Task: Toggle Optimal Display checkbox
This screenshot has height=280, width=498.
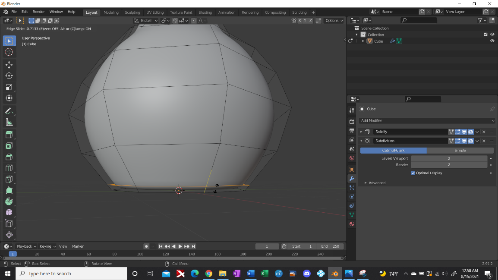Action: [x=413, y=173]
